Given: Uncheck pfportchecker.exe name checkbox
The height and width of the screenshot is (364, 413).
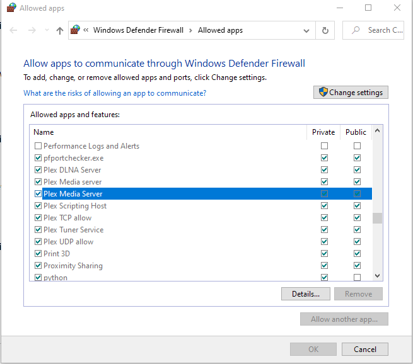Looking at the screenshot, I should tap(38, 158).
